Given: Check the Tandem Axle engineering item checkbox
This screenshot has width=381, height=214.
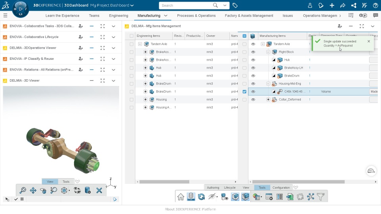Looking at the screenshot, I should 131,44.
